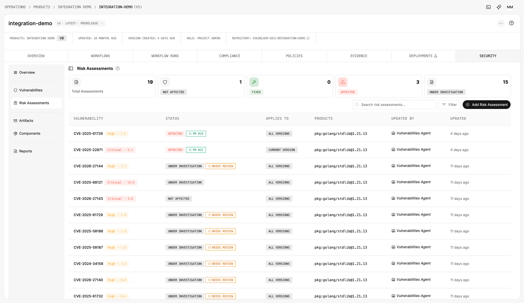
Task: Toggle the sidebar panel icon
Action: coord(71,68)
